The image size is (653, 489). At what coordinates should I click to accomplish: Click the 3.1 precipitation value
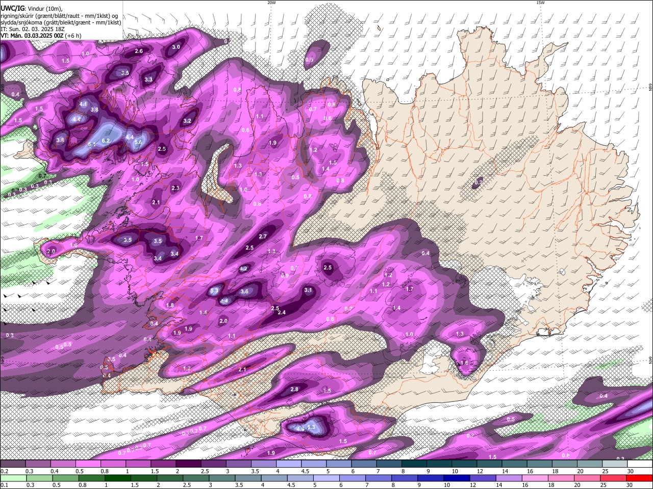coord(308,290)
